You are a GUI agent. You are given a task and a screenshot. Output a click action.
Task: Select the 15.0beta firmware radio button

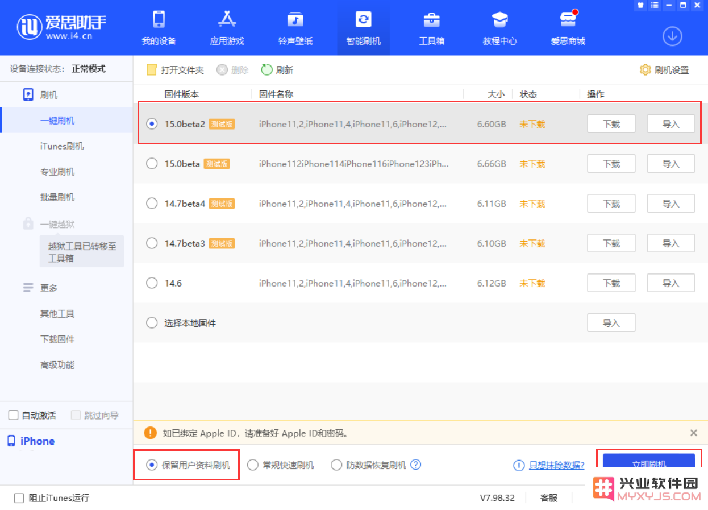152,163
